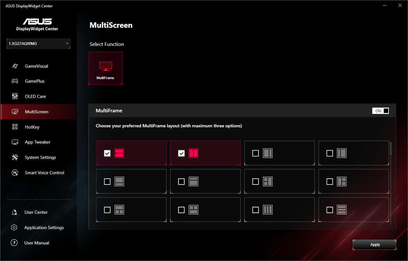Click the OLED Care sliders icon
408x261 pixels.
coord(15,96)
